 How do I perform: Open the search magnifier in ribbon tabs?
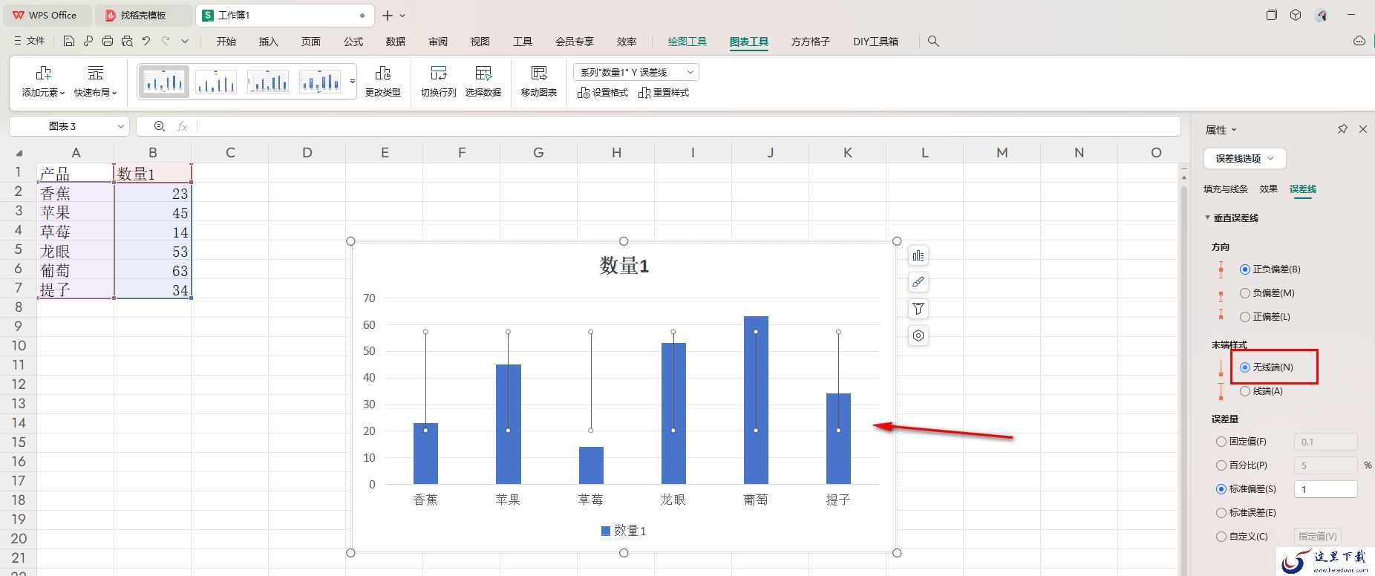pyautogui.click(x=933, y=42)
